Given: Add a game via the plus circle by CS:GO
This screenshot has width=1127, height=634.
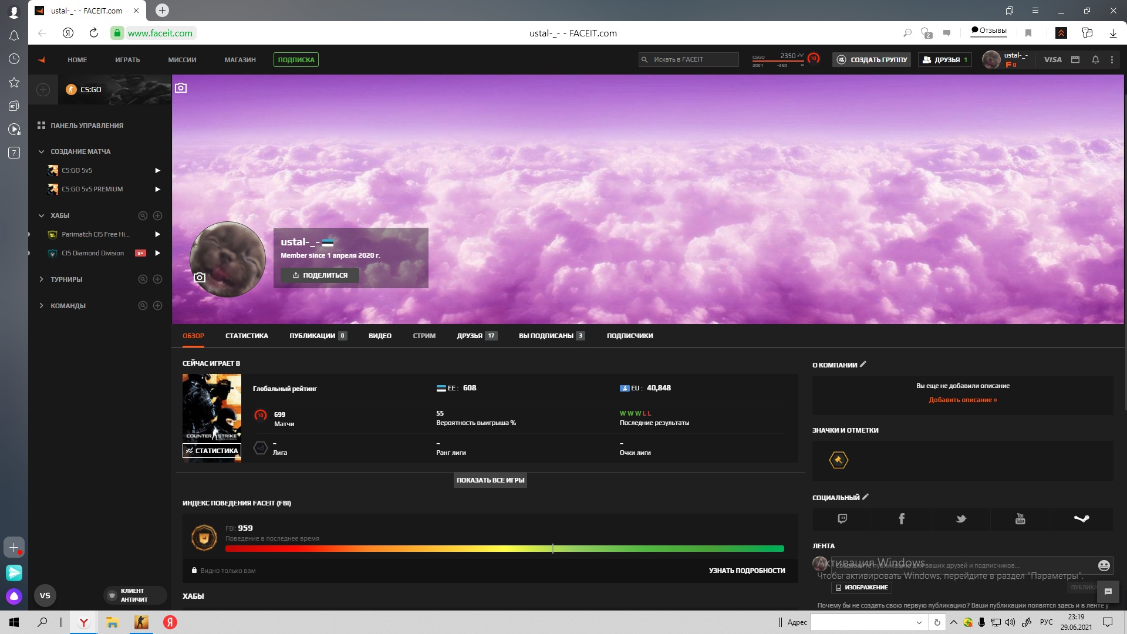Looking at the screenshot, I should coord(43,89).
